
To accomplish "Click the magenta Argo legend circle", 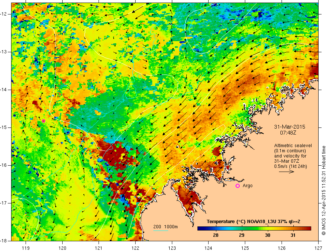I will tap(237, 186).
